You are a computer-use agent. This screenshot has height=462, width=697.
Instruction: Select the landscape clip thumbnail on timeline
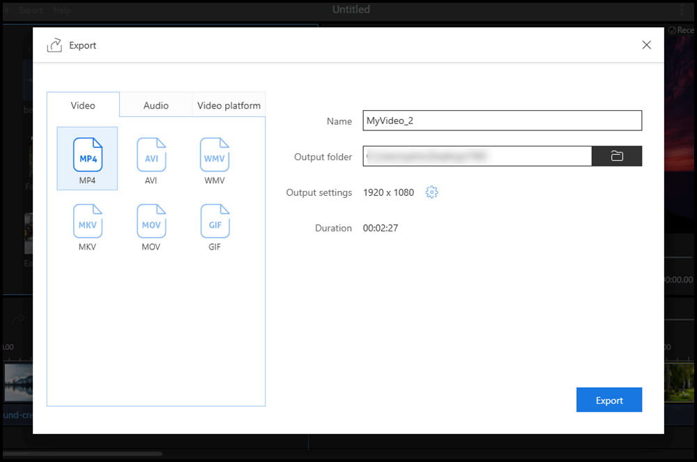(16, 383)
